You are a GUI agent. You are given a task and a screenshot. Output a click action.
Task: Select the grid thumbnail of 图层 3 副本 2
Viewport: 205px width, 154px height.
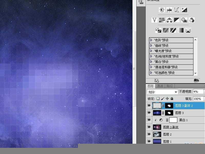point(157,105)
